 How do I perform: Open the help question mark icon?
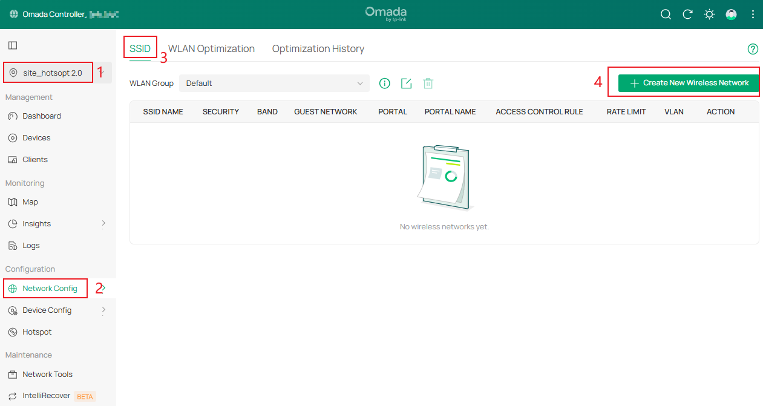tap(753, 48)
